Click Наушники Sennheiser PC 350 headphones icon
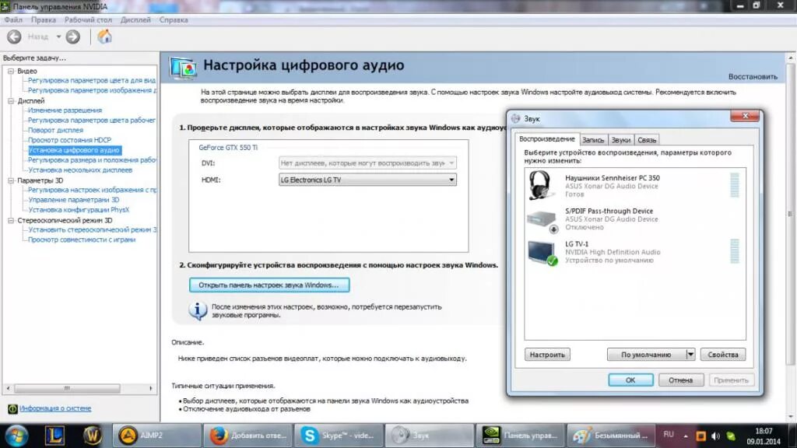 tap(540, 185)
